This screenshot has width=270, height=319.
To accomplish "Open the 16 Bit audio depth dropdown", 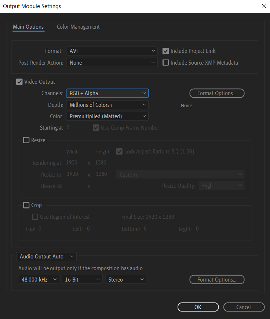I will (x=82, y=279).
